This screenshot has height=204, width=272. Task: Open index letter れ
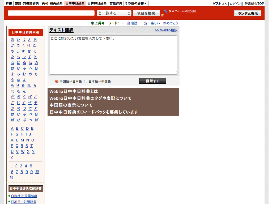[29, 86]
